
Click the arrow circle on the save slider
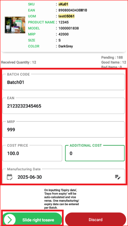(10, 220)
